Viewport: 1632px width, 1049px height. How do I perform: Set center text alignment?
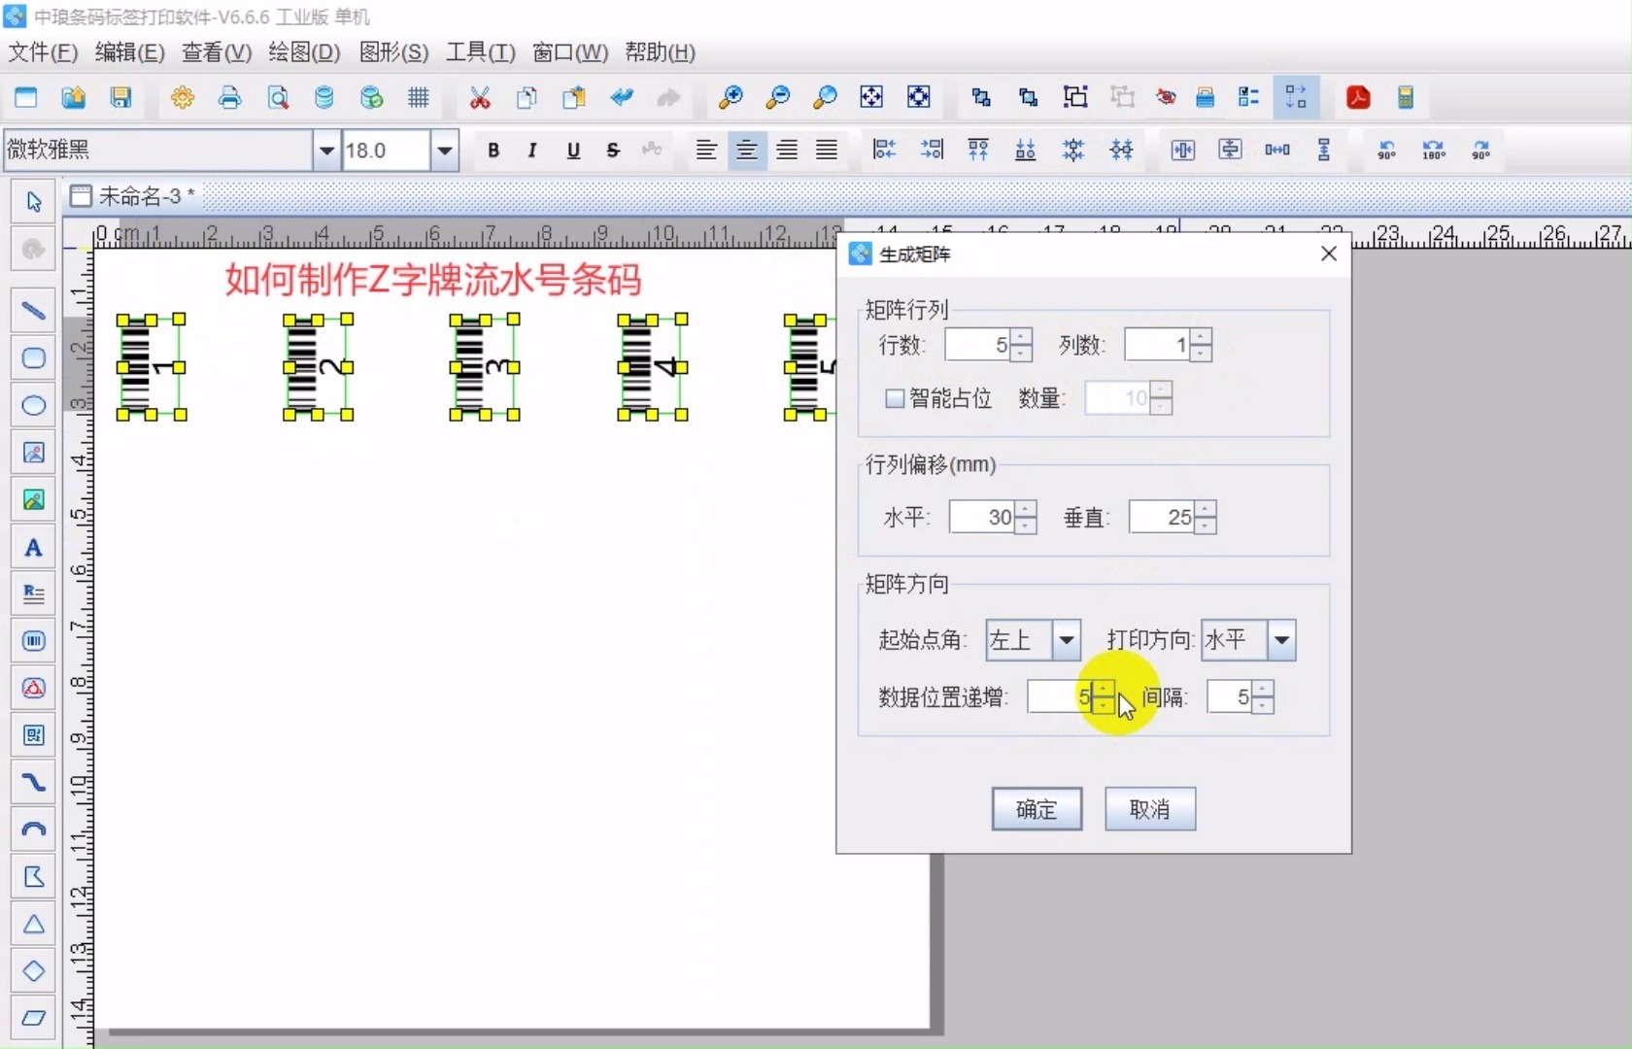[747, 151]
